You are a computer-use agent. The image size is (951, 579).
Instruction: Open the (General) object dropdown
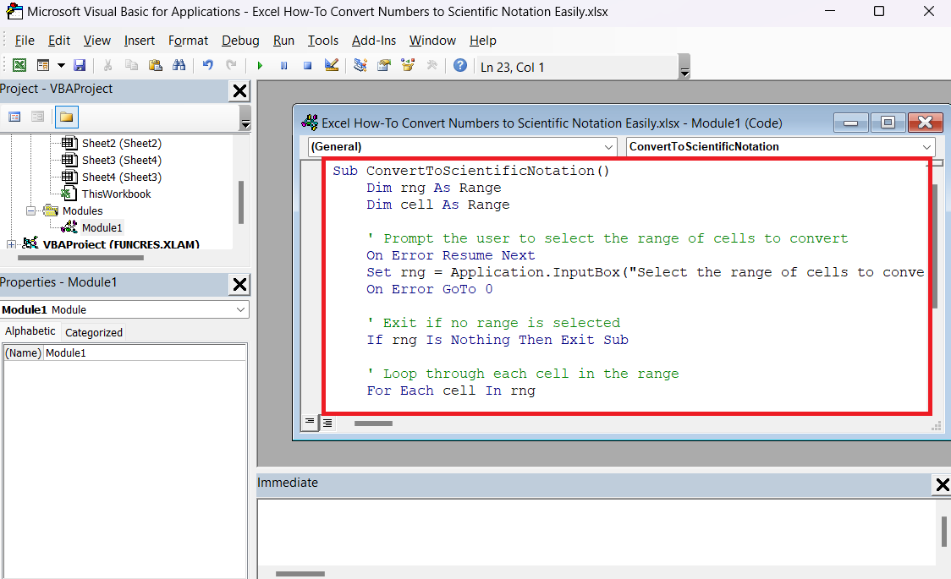(x=609, y=147)
